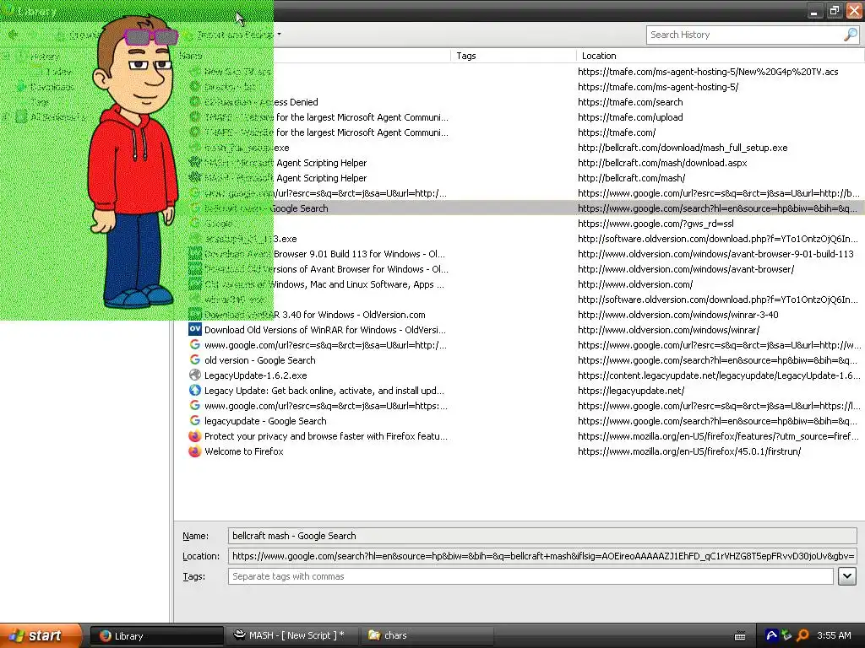Click the OV favicon beside Download Old Versions of WinRAR
Screen dimensions: 865x648
click(x=195, y=330)
